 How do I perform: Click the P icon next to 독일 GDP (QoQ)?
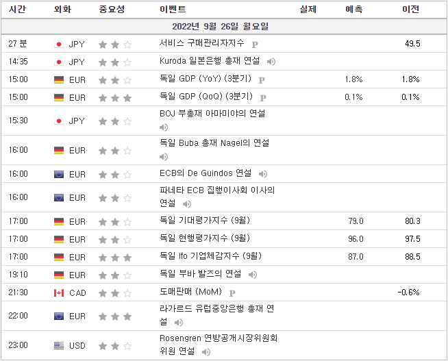(x=263, y=98)
